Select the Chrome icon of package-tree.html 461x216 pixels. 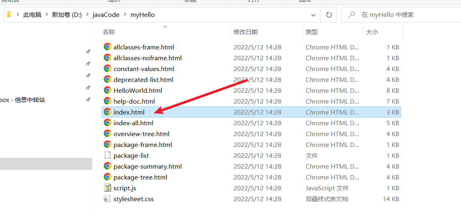click(x=107, y=177)
